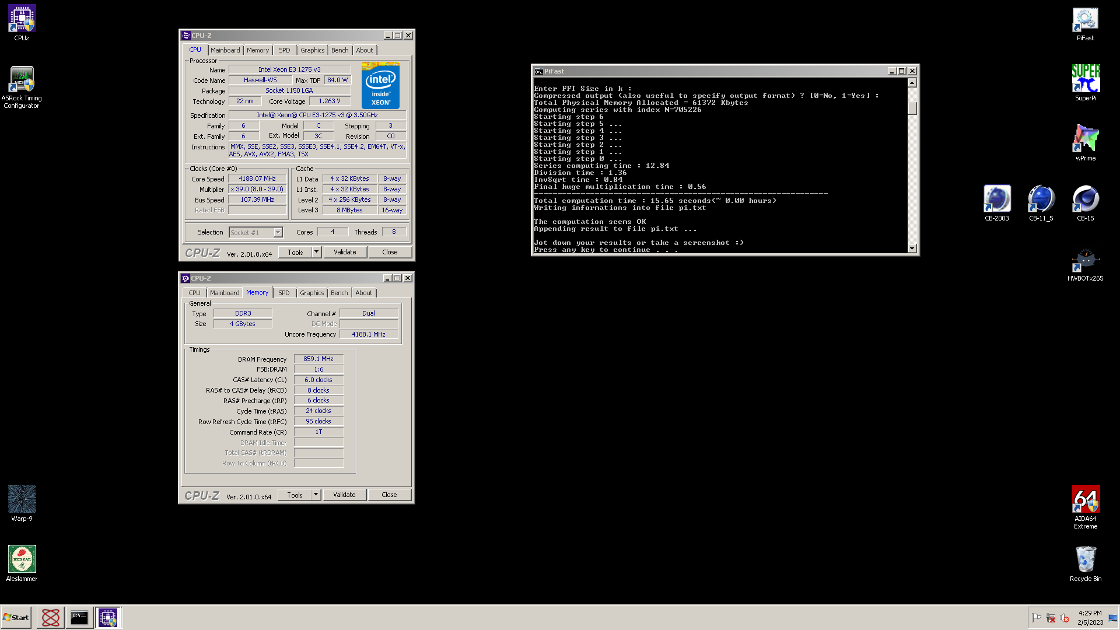Image resolution: width=1120 pixels, height=630 pixels.
Task: Click the Intel Xeon logo in CPU-Z
Action: point(380,86)
